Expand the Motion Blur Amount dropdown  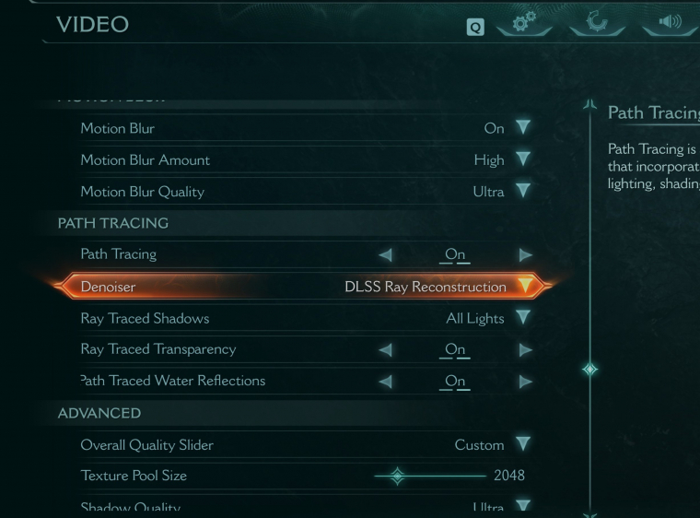[x=523, y=159]
